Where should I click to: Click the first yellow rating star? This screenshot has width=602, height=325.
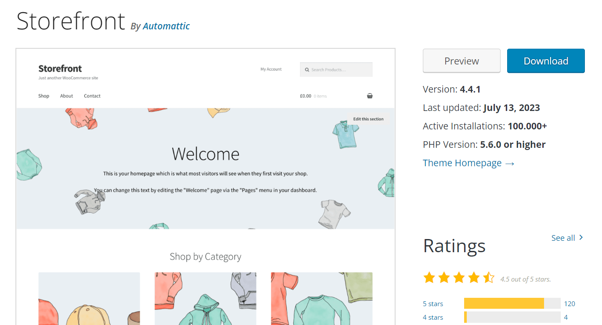click(429, 278)
